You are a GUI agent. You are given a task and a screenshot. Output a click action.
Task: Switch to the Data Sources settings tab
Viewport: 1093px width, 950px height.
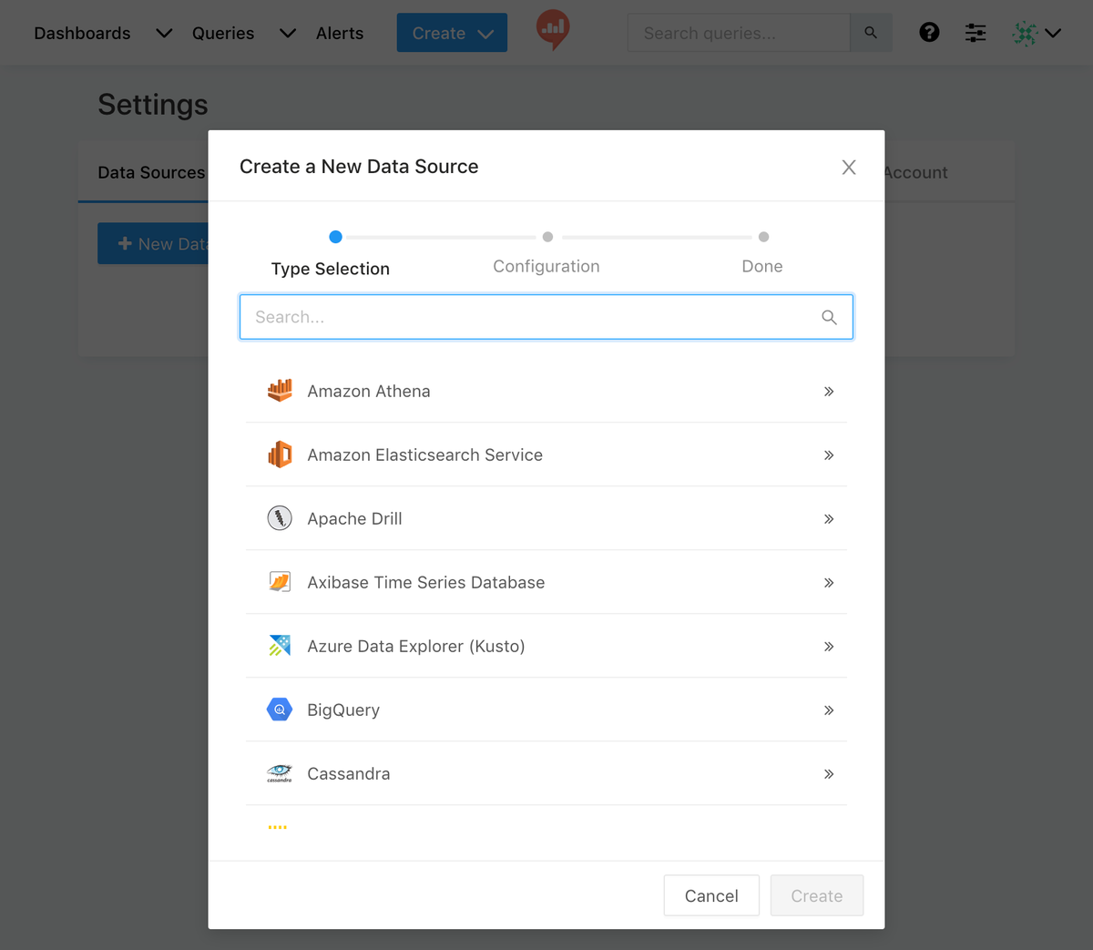(x=151, y=172)
